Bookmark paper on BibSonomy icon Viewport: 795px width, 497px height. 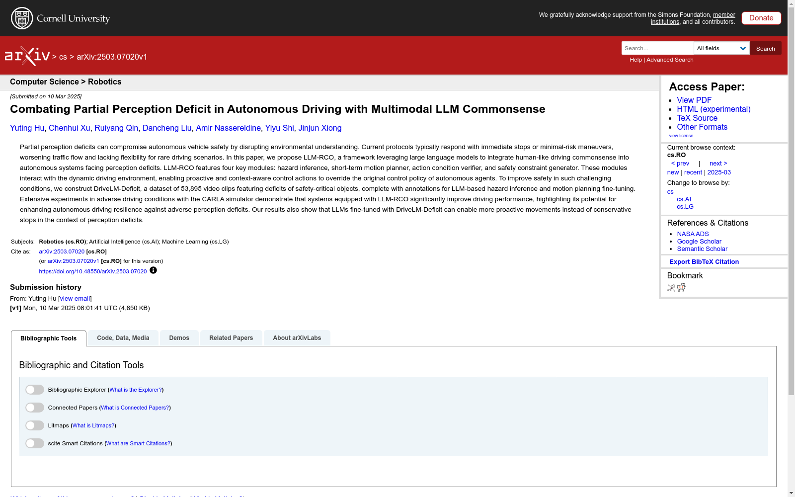pos(671,288)
